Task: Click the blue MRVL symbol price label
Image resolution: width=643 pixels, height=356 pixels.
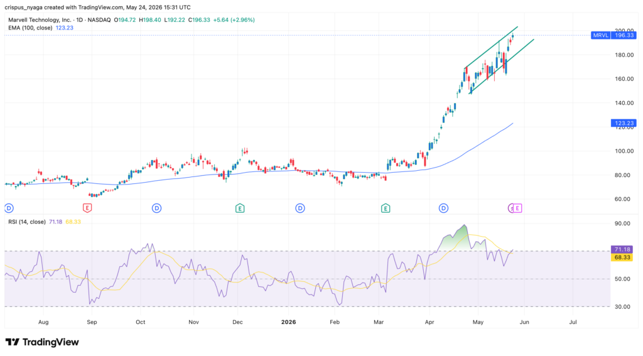Action: click(601, 35)
